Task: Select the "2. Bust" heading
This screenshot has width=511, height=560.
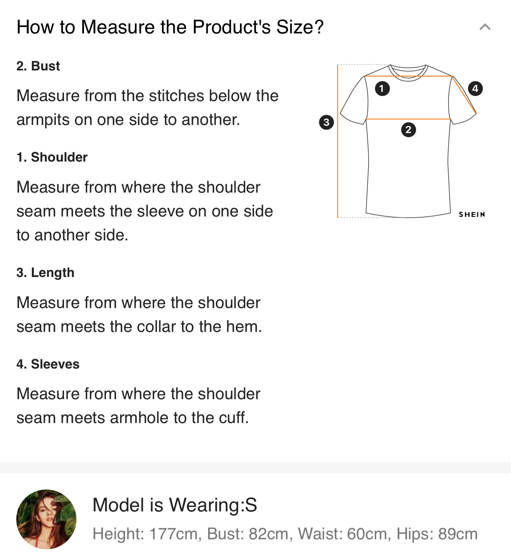Action: tap(38, 66)
